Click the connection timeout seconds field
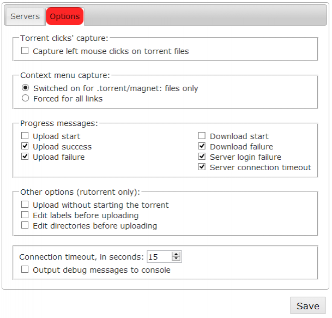Screen dimensions: 332x318 pyautogui.click(x=159, y=257)
